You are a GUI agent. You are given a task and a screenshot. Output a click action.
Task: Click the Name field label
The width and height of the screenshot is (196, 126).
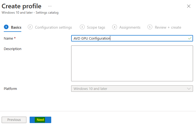[x=9, y=39]
